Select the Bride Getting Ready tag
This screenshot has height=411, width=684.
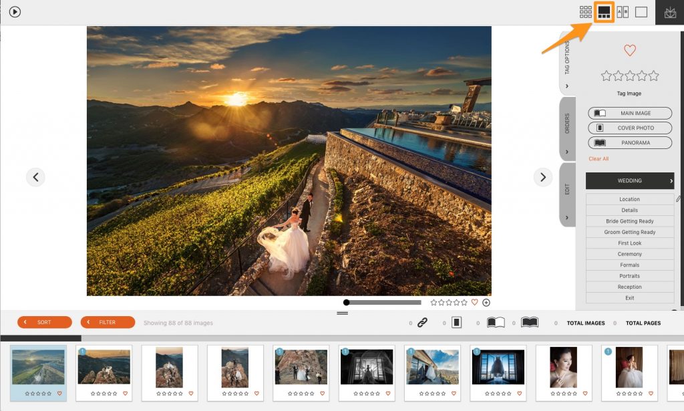[x=630, y=221]
